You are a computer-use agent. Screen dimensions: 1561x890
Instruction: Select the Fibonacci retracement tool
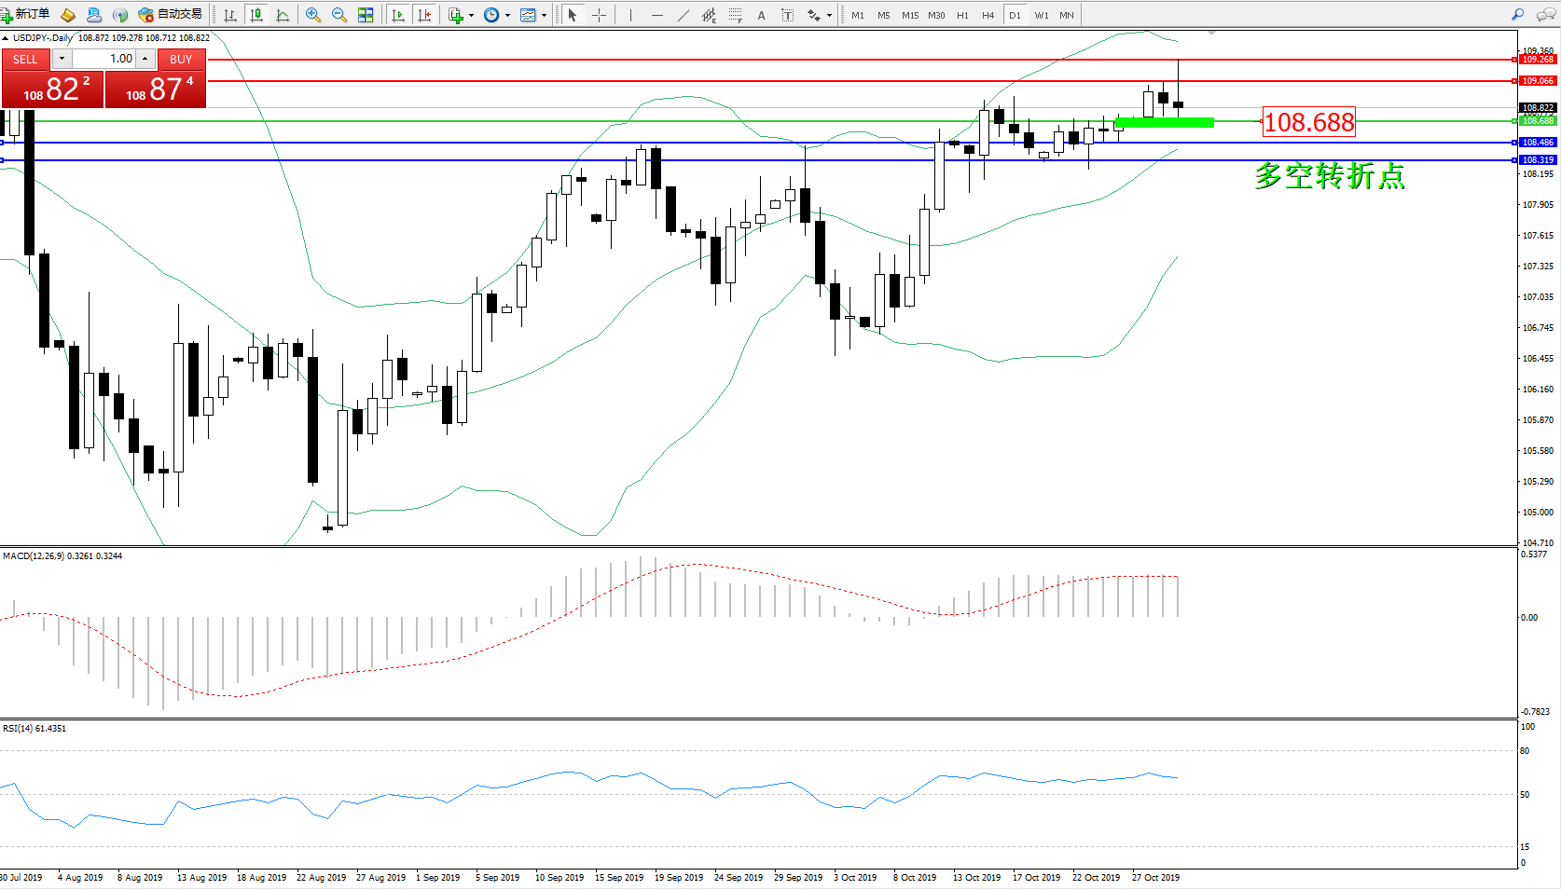[736, 15]
